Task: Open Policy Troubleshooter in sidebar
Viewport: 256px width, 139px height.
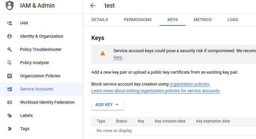Action: tap(42, 49)
